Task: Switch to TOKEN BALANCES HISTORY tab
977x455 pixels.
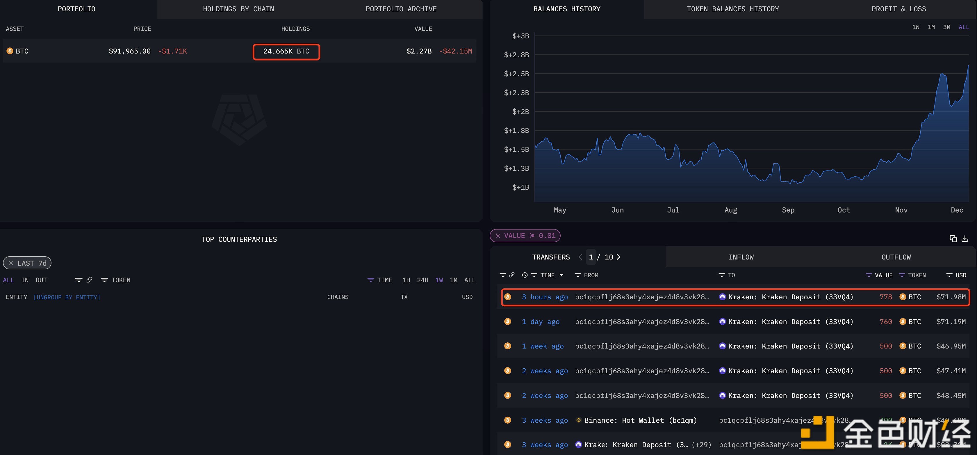Action: 732,9
